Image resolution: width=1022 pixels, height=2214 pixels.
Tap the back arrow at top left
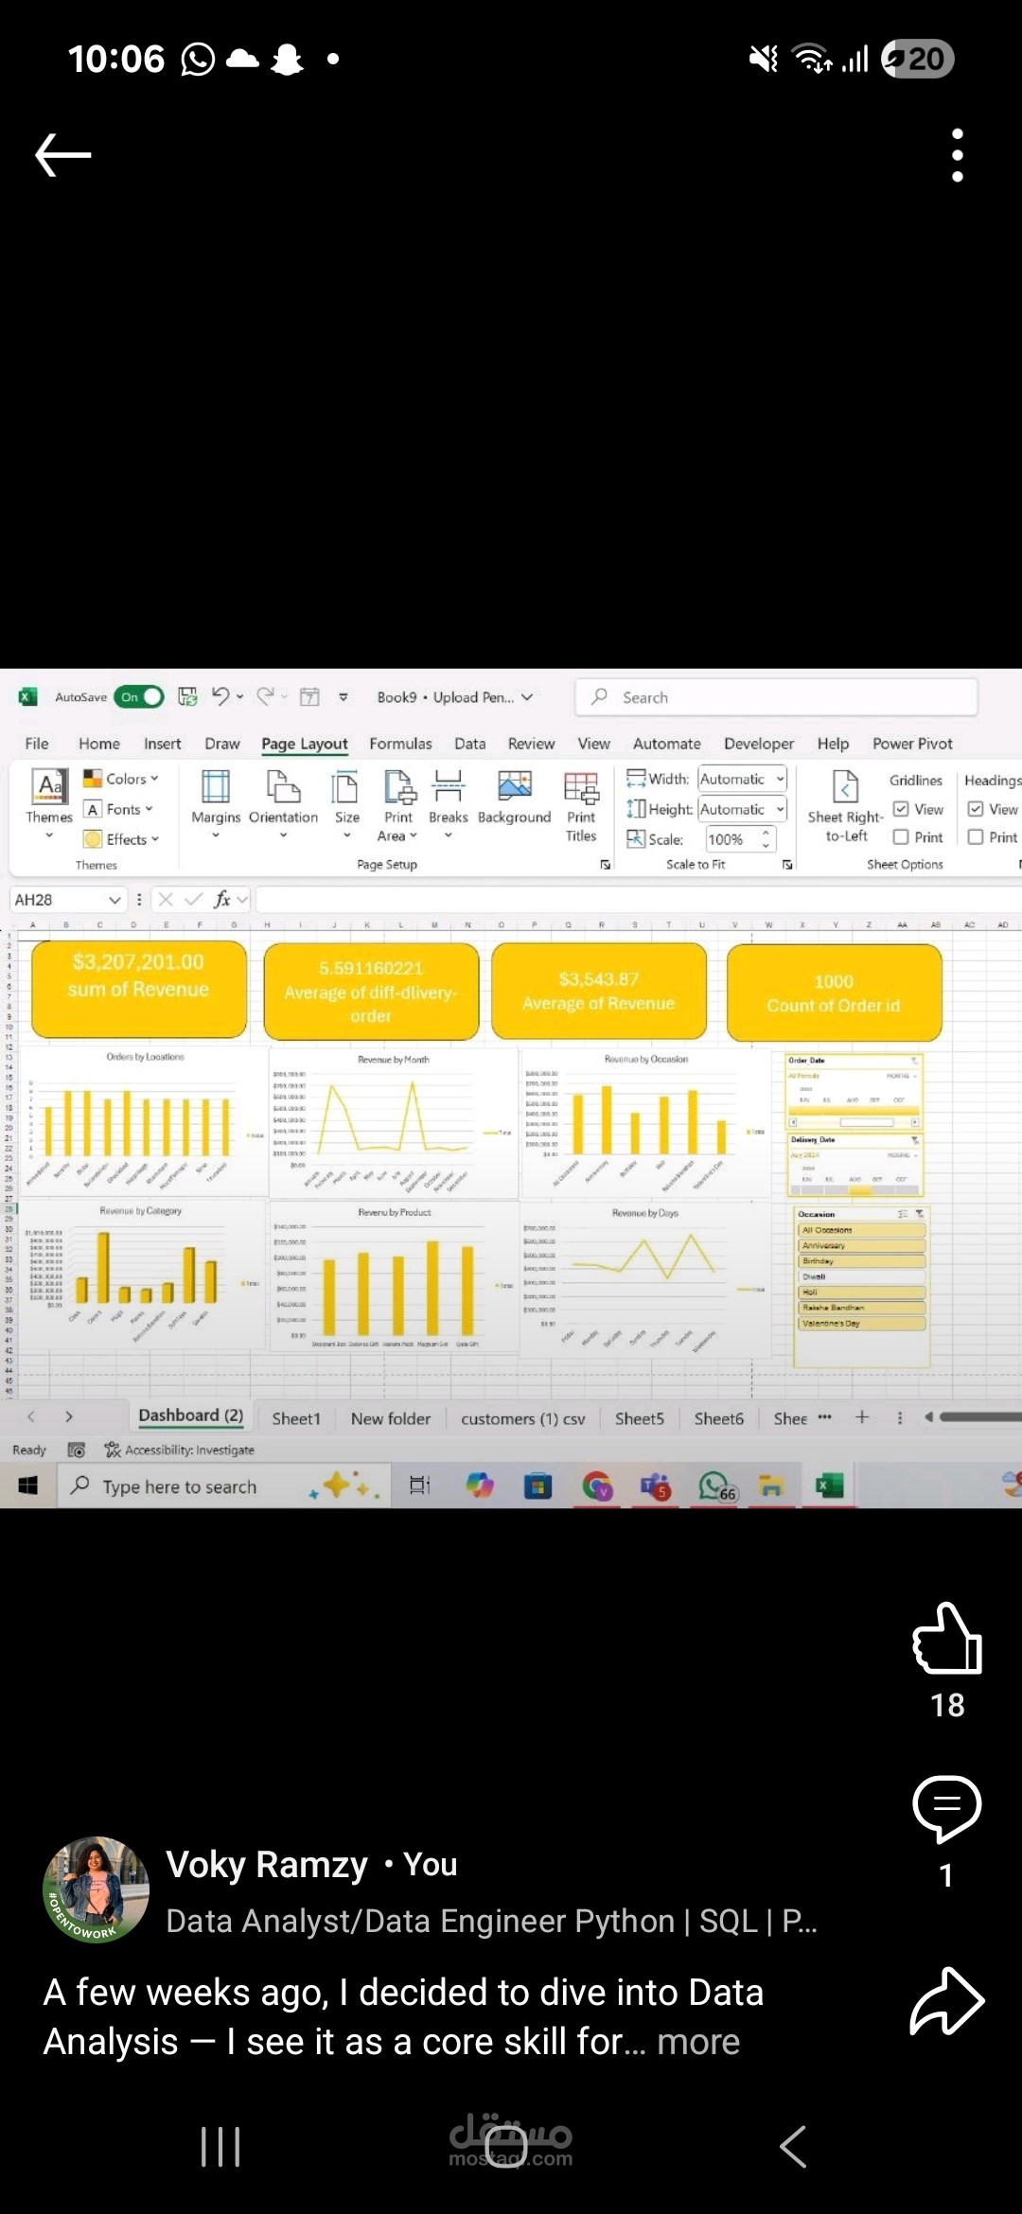coord(63,155)
